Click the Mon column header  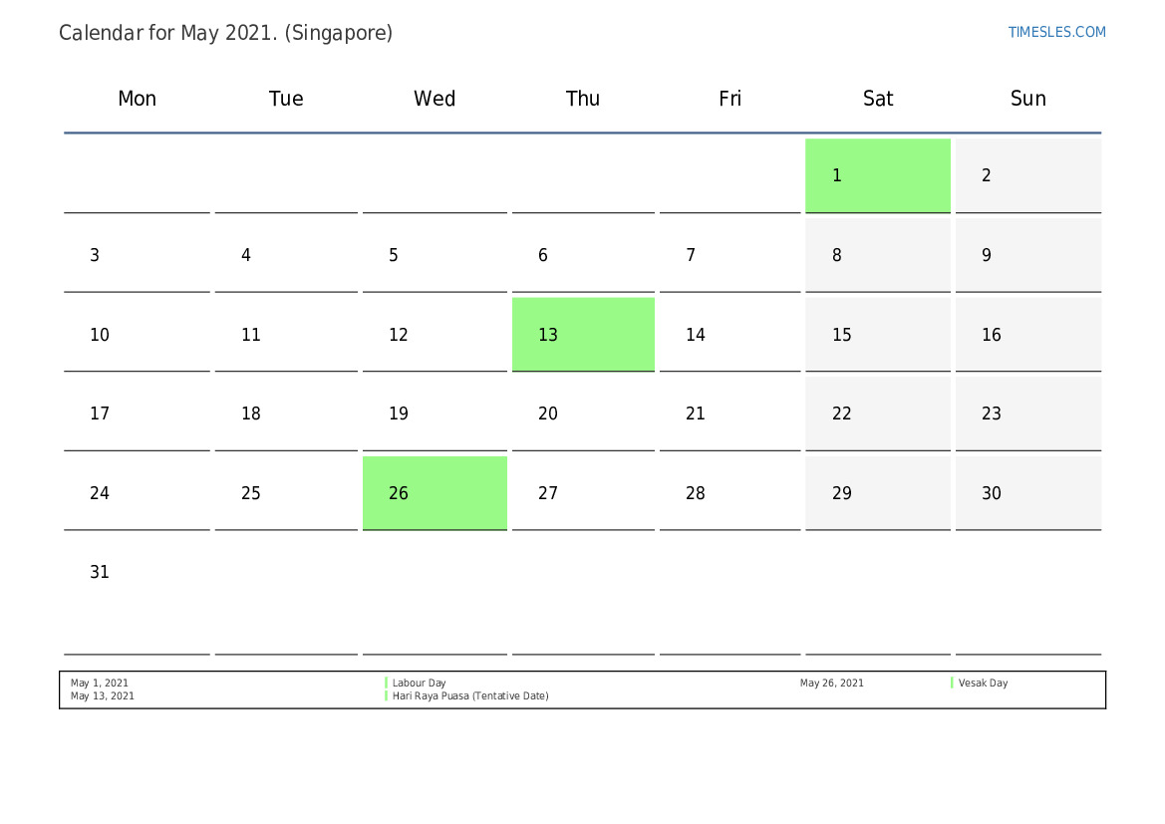[137, 99]
